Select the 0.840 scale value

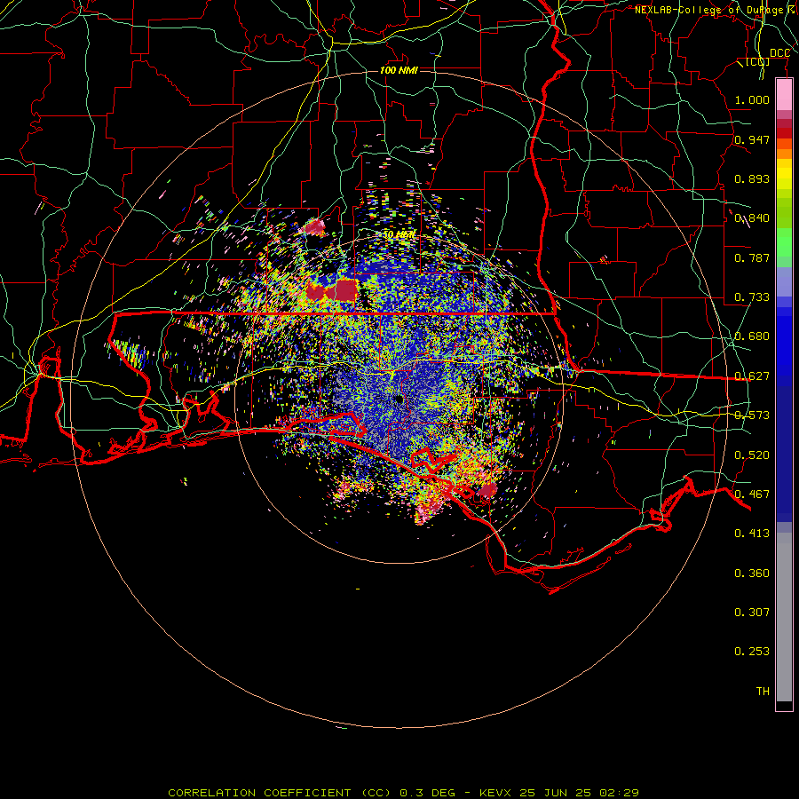[x=752, y=218]
